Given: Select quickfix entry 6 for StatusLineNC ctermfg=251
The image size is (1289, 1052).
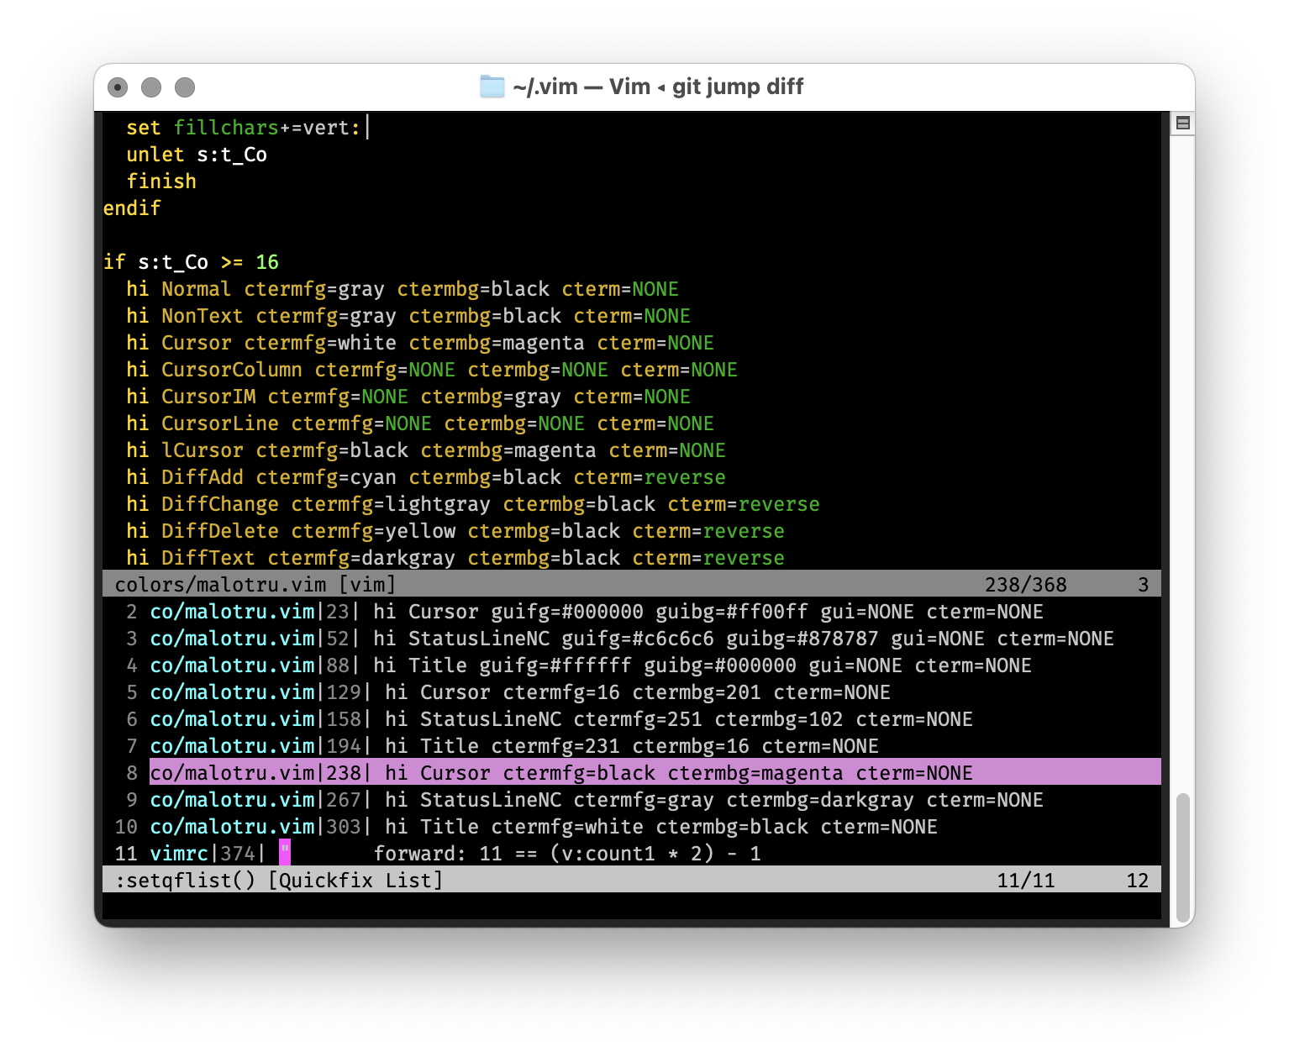Looking at the screenshot, I should pos(631,719).
